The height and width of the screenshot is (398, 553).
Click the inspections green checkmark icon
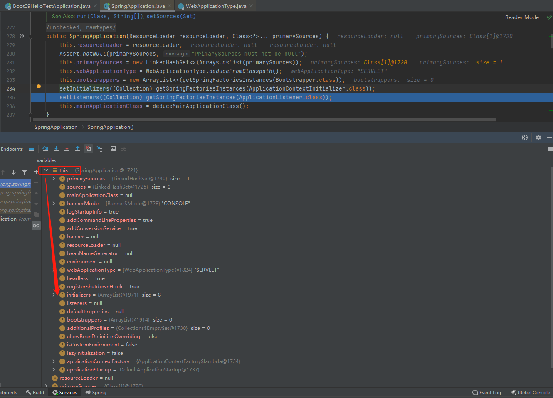[x=549, y=17]
